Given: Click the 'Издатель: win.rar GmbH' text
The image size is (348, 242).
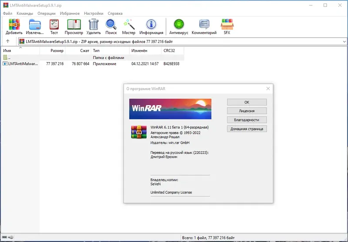Looking at the screenshot, I should pyautogui.click(x=170, y=143).
